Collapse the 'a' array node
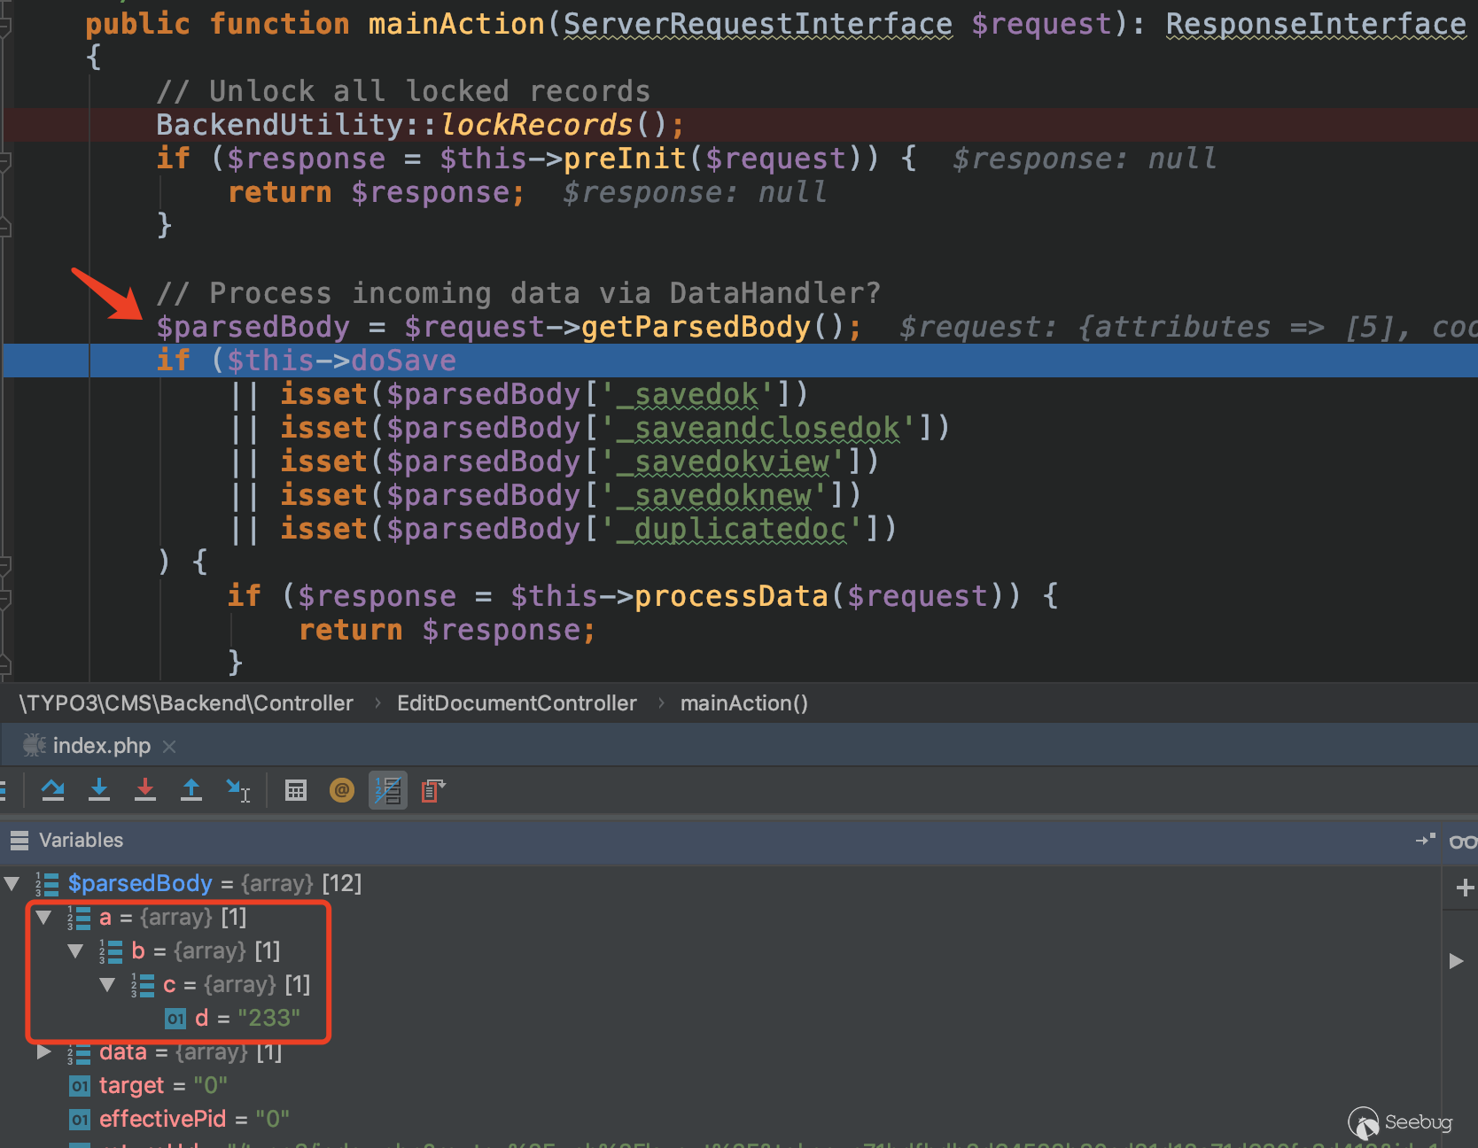 (43, 917)
